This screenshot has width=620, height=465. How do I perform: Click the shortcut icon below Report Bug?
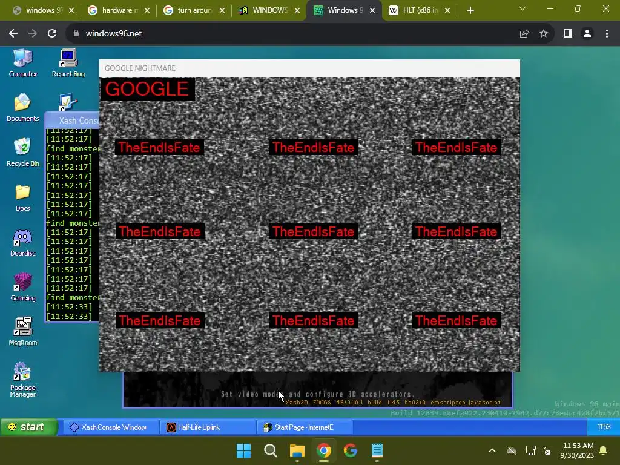tap(68, 102)
